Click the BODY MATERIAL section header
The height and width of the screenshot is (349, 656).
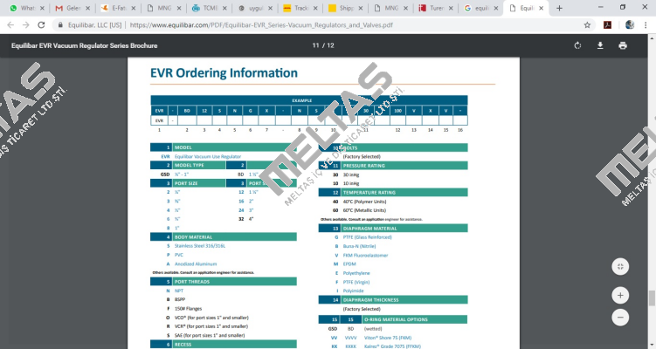(x=224, y=237)
